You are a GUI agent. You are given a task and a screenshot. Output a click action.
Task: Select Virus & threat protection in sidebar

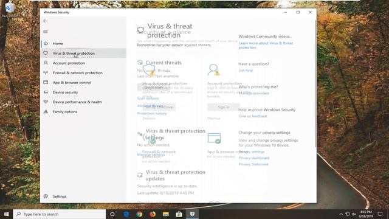coord(83,53)
